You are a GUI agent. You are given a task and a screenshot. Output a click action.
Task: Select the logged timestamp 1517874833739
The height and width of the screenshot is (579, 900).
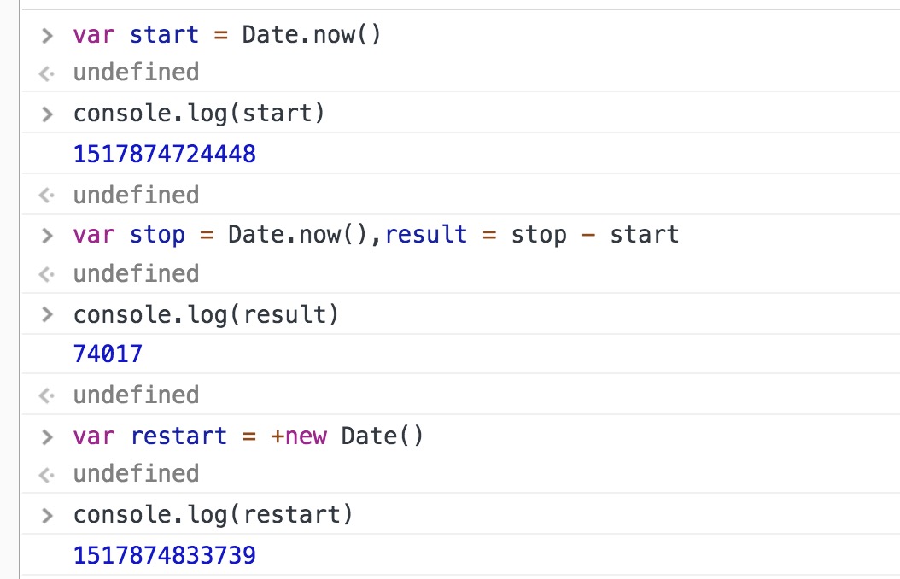coord(164,556)
